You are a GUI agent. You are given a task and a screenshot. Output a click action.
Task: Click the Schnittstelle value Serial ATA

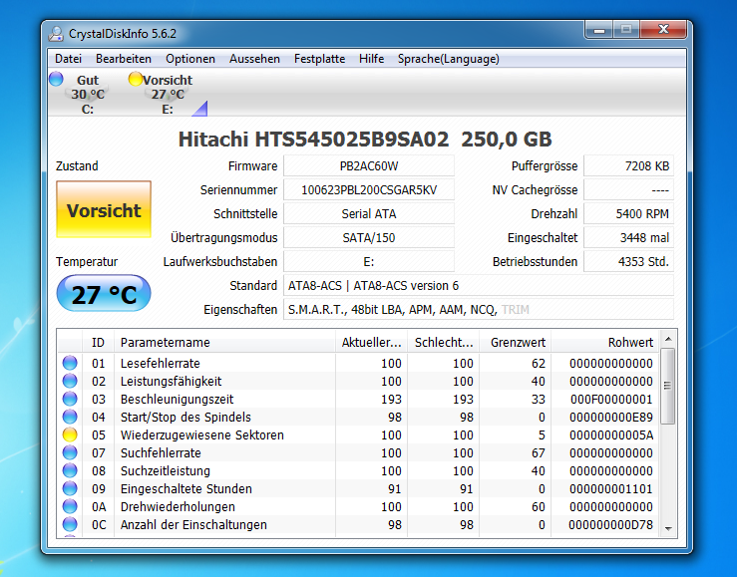click(x=369, y=214)
